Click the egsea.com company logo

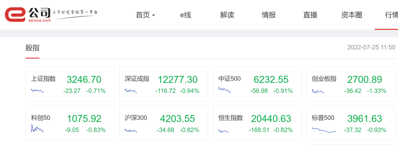click(28, 14)
